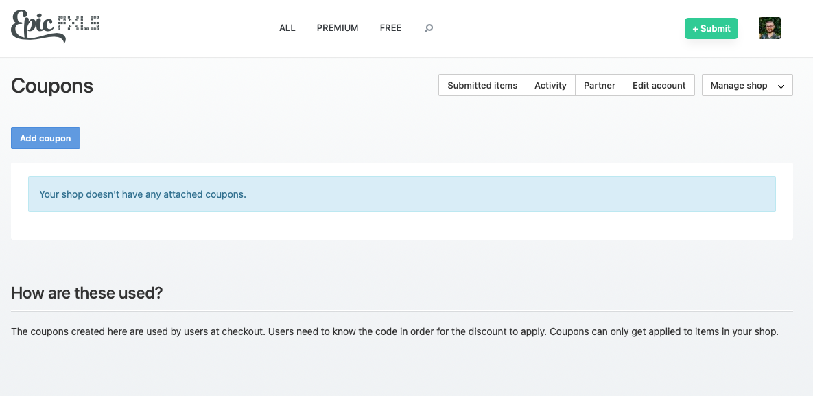Viewport: 813px width, 396px height.
Task: Click the divider line under 'How are these used?'
Action: 401,311
